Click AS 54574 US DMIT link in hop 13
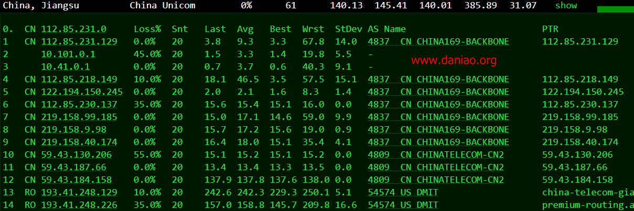 (403, 192)
